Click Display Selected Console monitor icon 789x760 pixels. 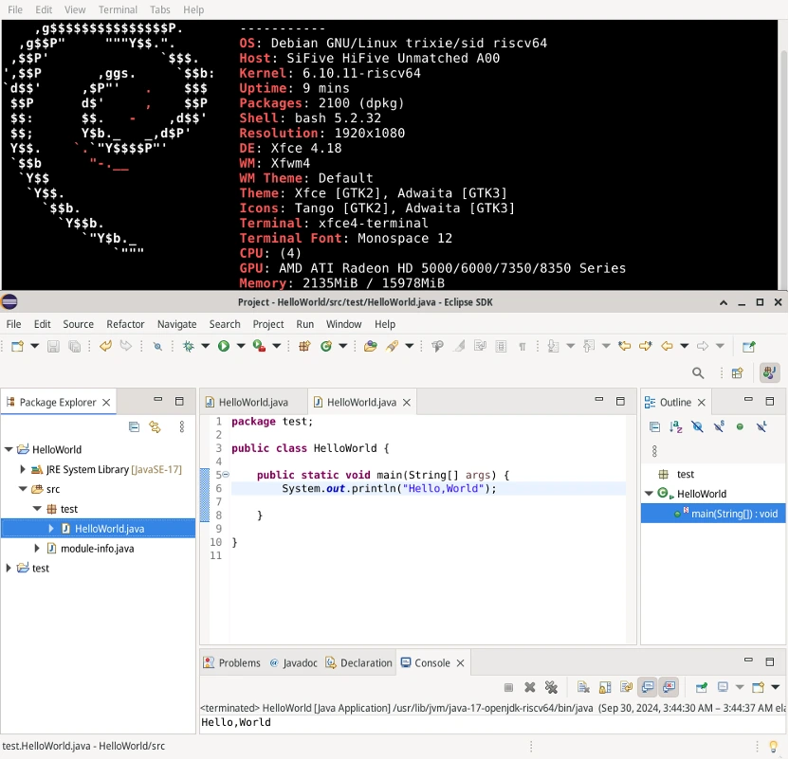(723, 688)
